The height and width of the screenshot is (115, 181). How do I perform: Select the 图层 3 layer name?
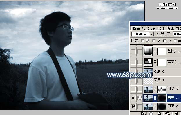(173, 88)
